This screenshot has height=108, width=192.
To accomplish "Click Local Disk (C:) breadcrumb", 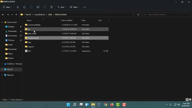I will coord(40,15).
